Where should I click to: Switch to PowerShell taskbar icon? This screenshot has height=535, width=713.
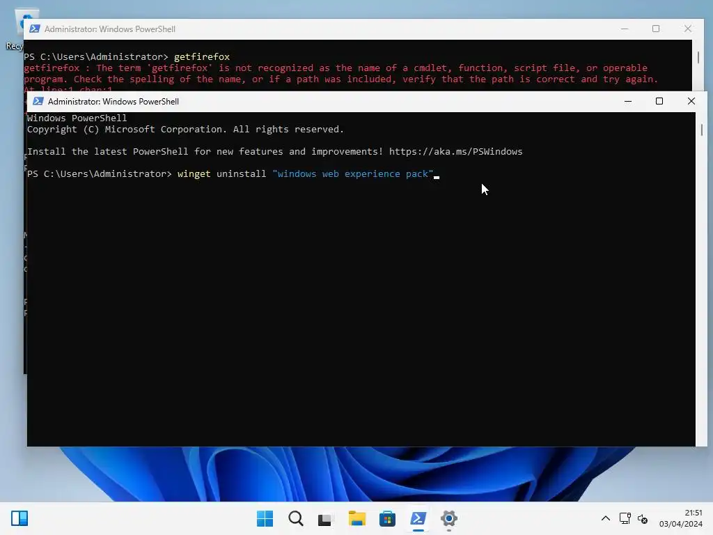pyautogui.click(x=418, y=518)
